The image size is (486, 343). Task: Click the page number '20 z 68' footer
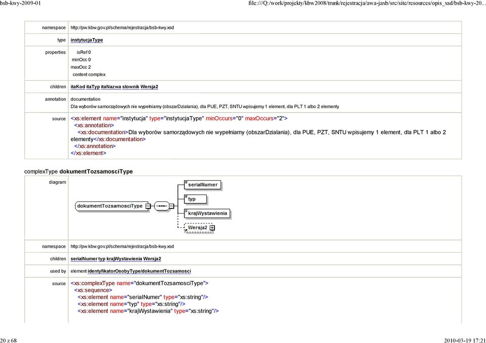pyautogui.click(x=9, y=340)
